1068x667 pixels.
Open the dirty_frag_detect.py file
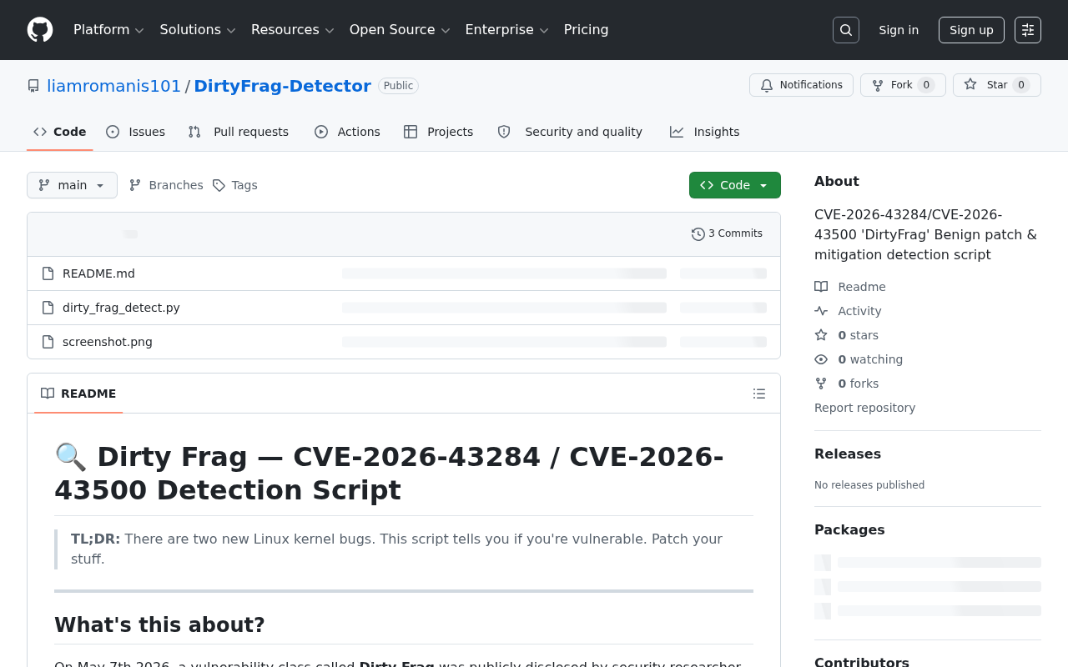tap(121, 308)
